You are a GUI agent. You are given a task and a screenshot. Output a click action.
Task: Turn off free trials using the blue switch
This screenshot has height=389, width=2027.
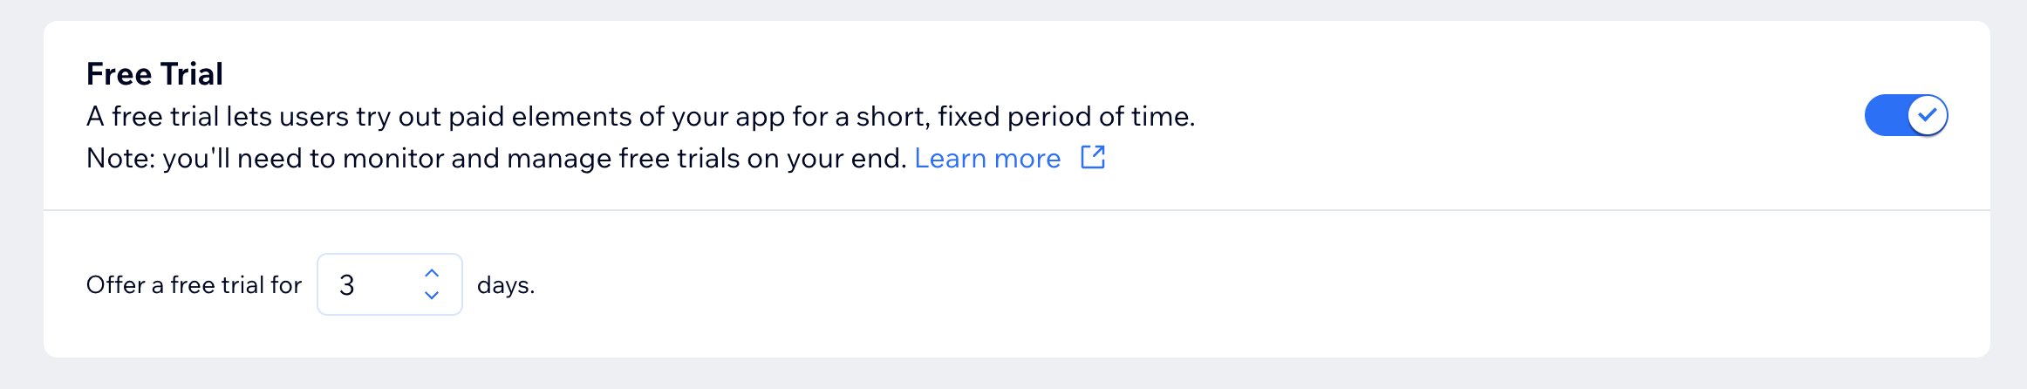pos(1906,115)
